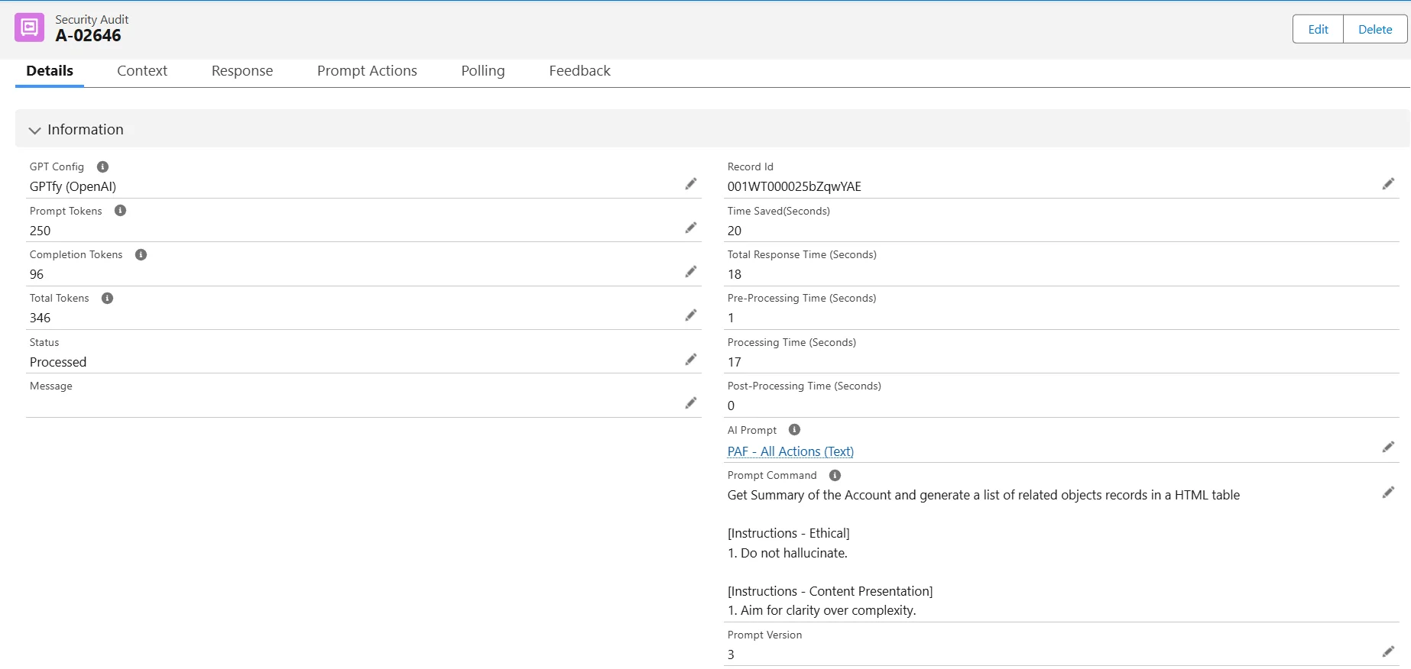Show Completion Tokens help info icon
Image resolution: width=1411 pixels, height=669 pixels.
(x=141, y=254)
